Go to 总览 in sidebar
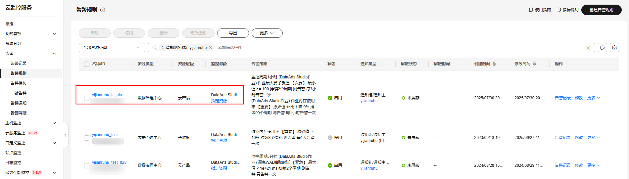The image size is (629, 179). (x=9, y=24)
